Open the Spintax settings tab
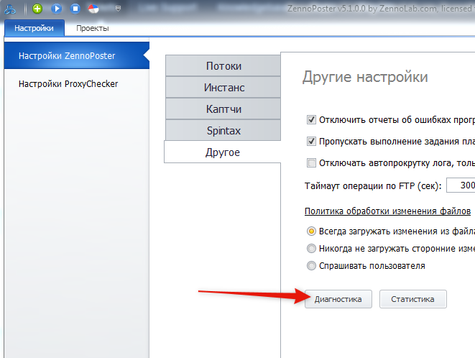This screenshot has height=358, width=475. 223,130
